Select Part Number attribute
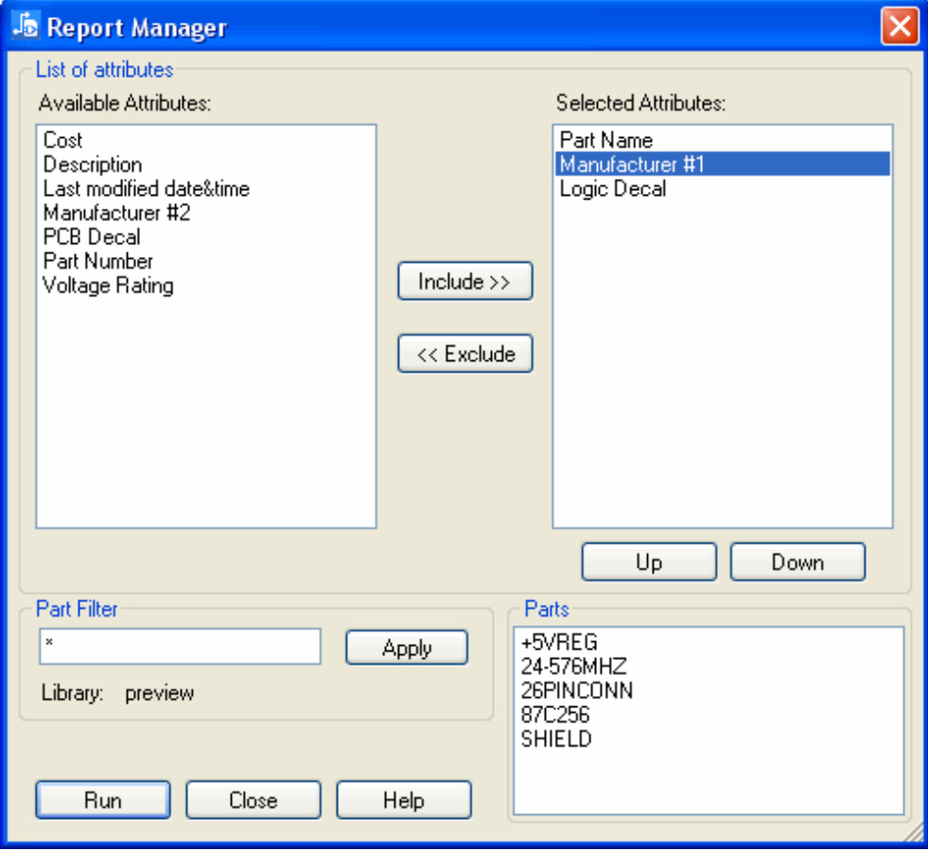 tap(98, 261)
